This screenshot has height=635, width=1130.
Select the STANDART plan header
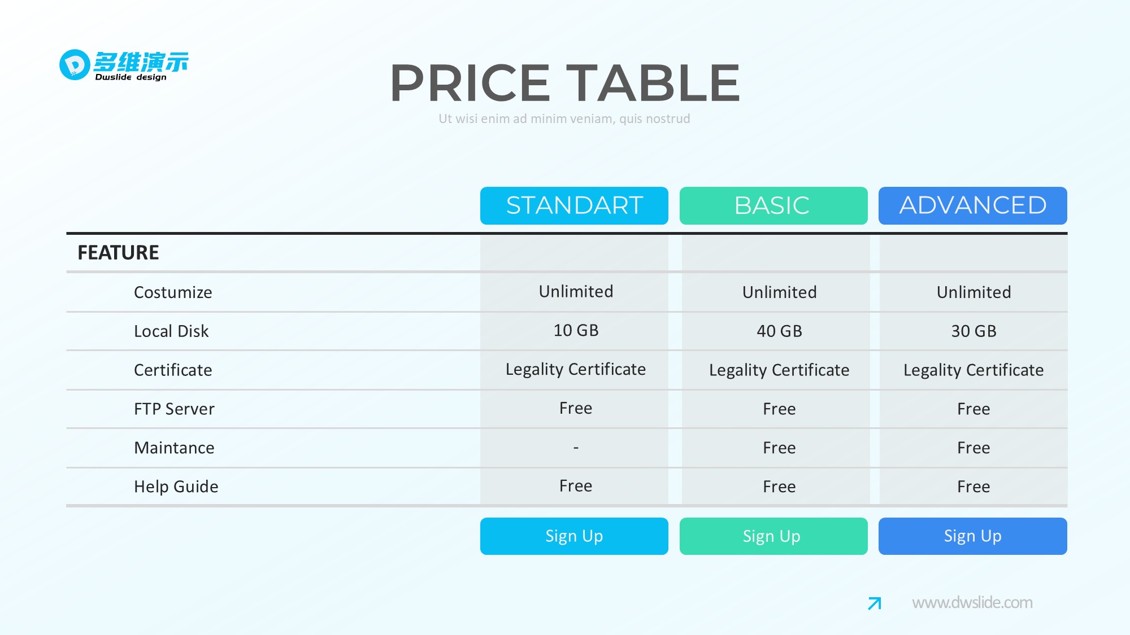click(574, 205)
